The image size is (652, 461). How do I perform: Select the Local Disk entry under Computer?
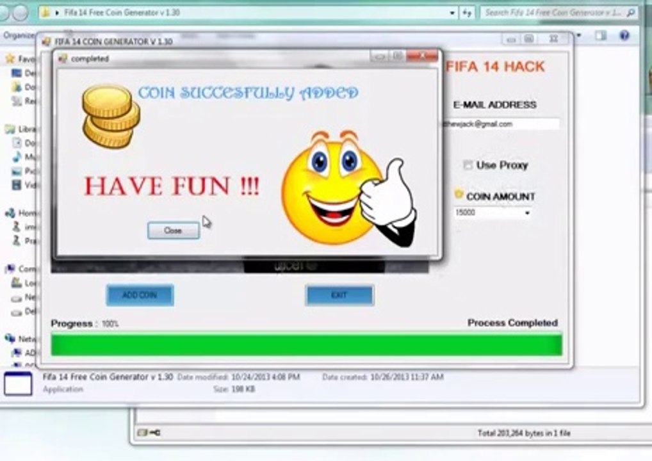coord(23,283)
